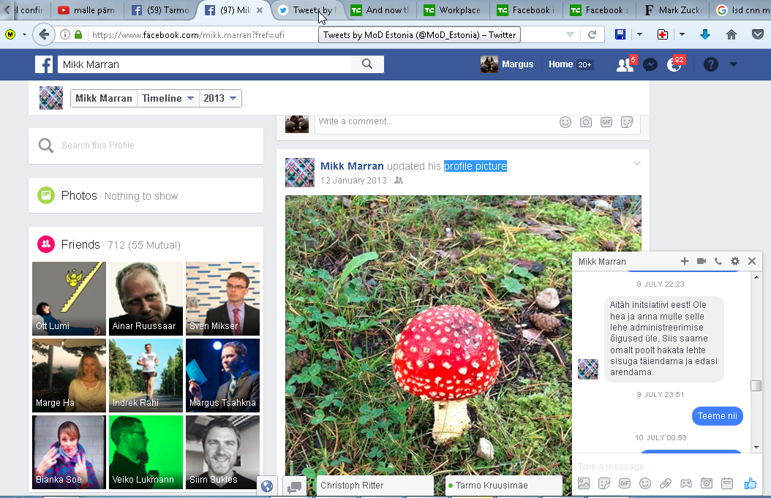Open dropdown arrow beside floppy save icon
The width and height of the screenshot is (771, 498).
click(x=639, y=34)
